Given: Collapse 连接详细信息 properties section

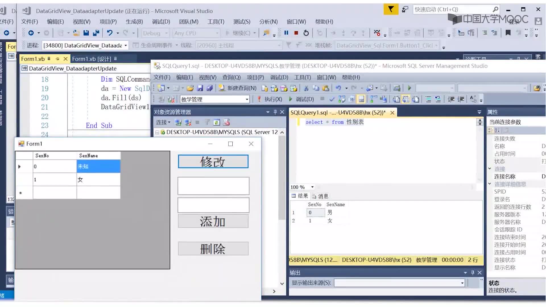Looking at the screenshot, I should click(x=490, y=184).
